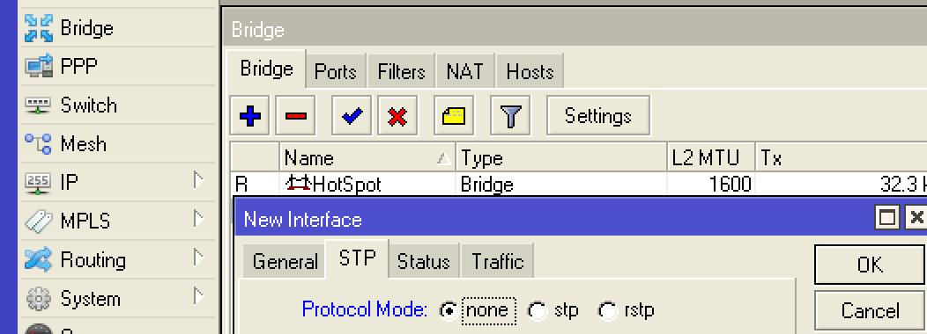The width and height of the screenshot is (927, 334).
Task: Expand the IP submenu arrow
Action: point(199,180)
